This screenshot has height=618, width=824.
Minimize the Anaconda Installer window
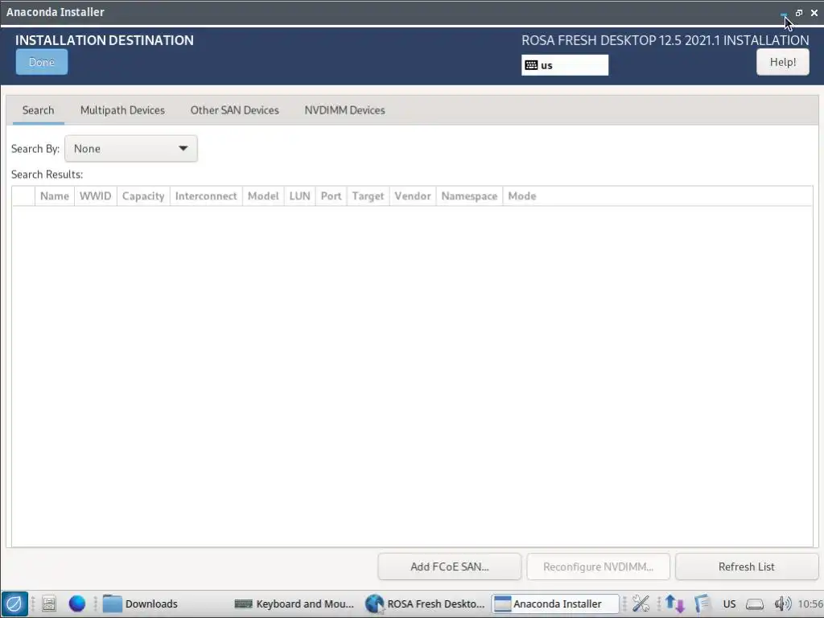[784, 14]
